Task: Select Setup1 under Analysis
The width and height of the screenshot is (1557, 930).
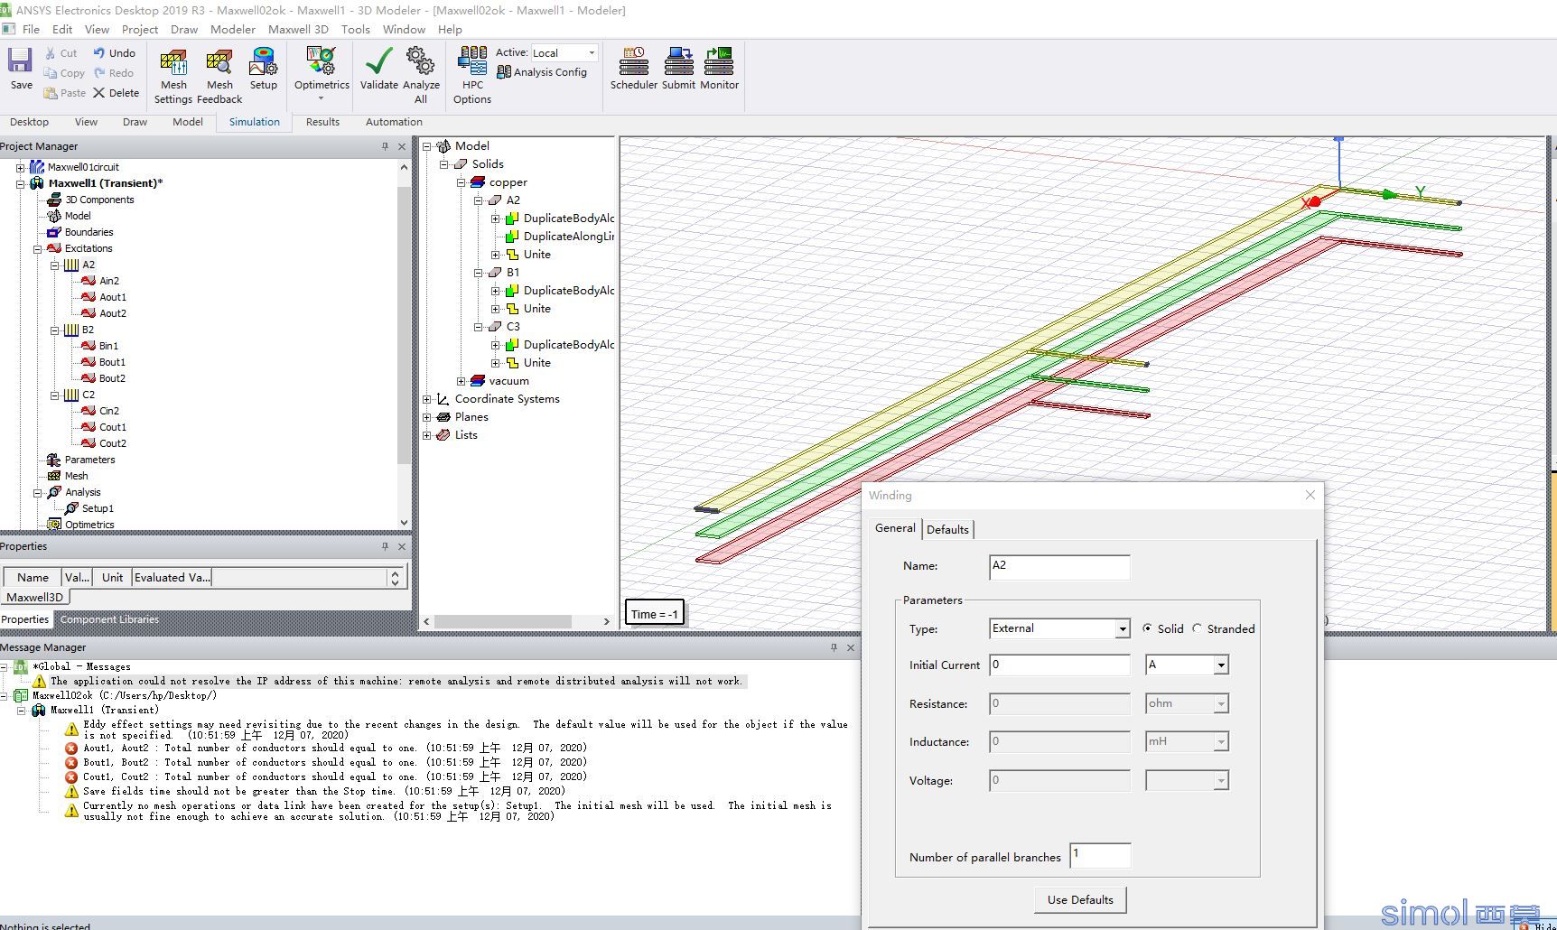Action: (98, 508)
